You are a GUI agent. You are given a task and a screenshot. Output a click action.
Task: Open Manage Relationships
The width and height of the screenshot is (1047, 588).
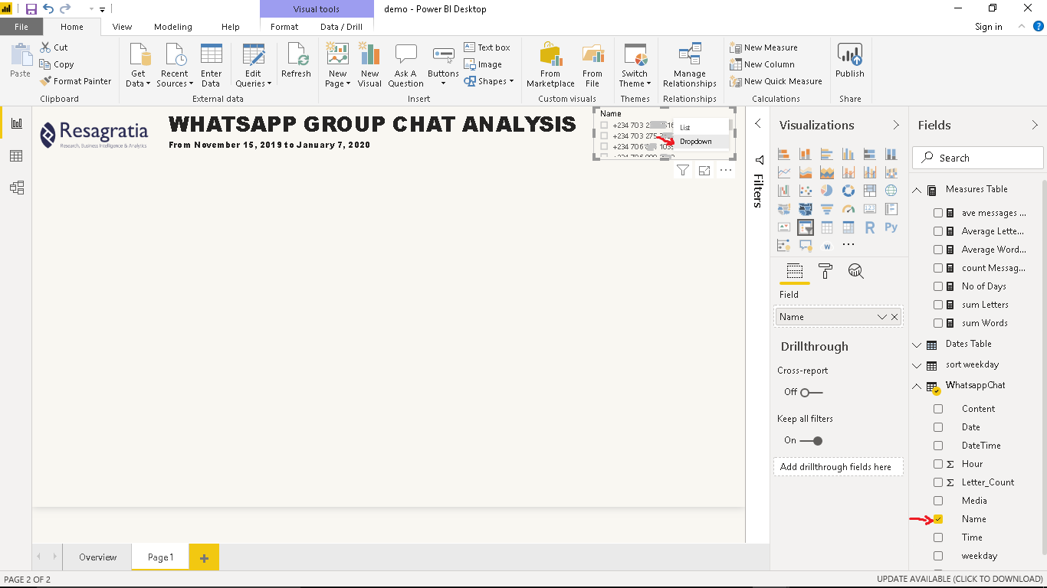pos(690,66)
